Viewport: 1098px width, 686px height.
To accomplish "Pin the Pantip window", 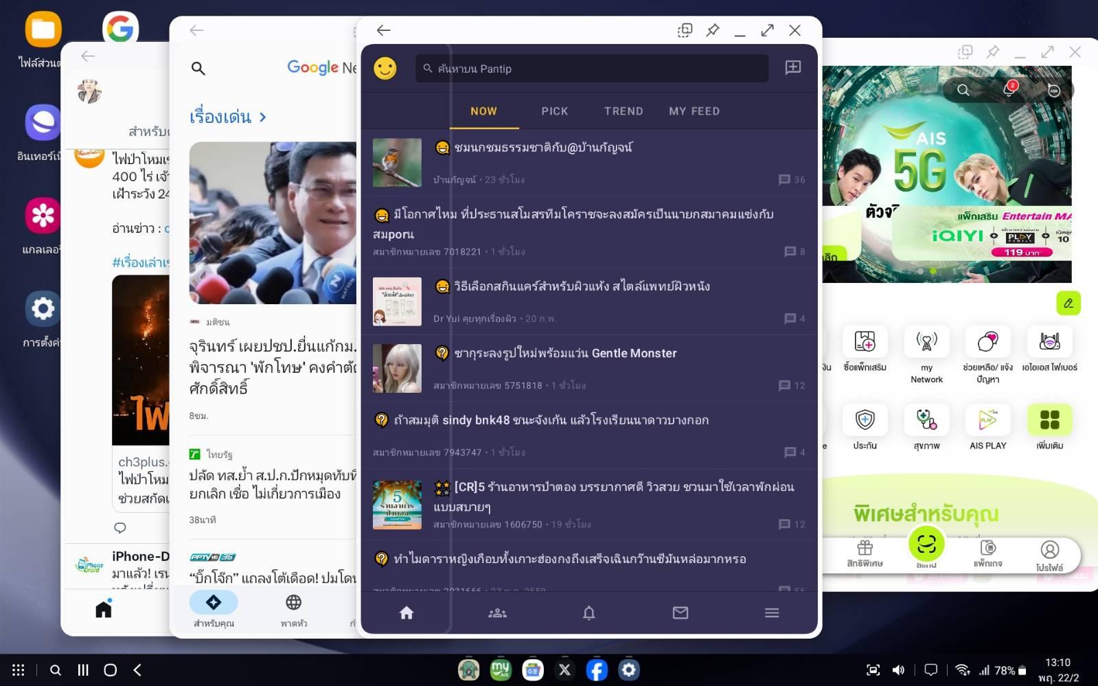I will (713, 30).
